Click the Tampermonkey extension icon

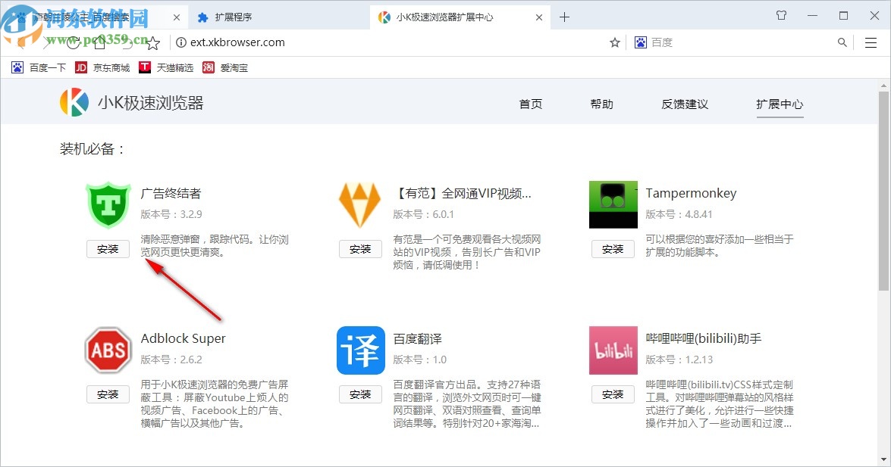(613, 204)
